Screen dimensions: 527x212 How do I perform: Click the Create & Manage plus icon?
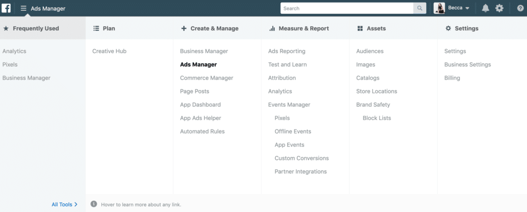click(x=184, y=29)
